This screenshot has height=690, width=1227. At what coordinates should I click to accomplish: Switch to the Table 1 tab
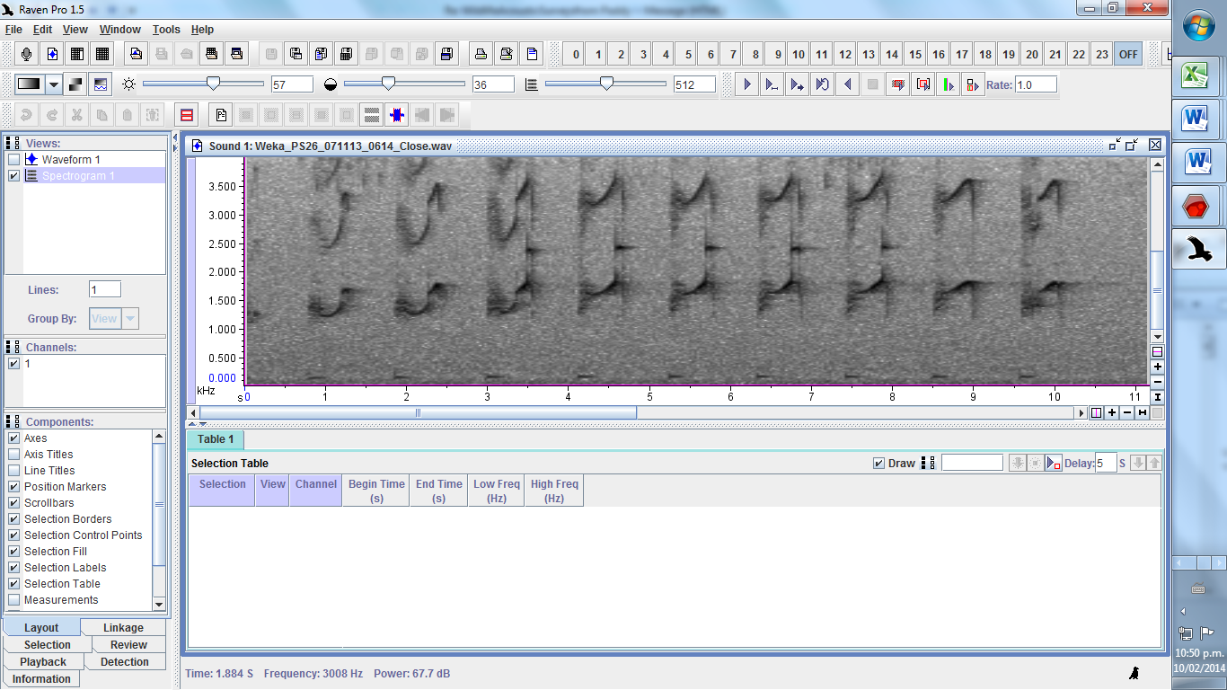click(216, 439)
